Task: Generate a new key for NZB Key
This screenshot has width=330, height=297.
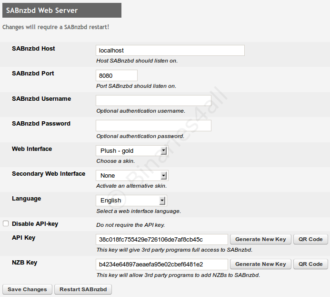Action: [260, 264]
